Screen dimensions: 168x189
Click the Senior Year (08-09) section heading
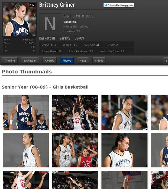(45, 87)
